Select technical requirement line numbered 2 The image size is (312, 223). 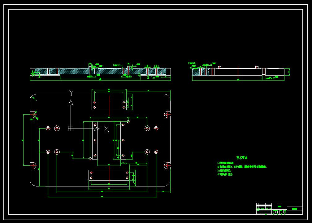click(242, 167)
